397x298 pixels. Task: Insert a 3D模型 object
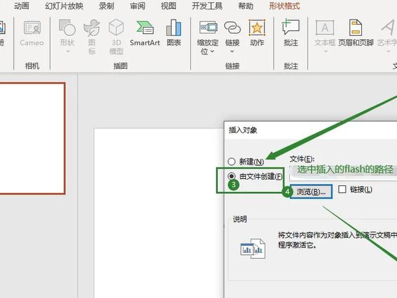[116, 37]
